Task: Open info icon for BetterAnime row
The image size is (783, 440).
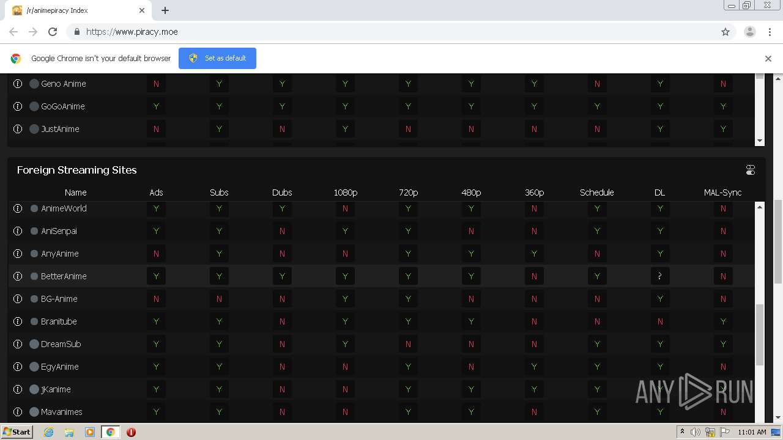Action: point(18,276)
